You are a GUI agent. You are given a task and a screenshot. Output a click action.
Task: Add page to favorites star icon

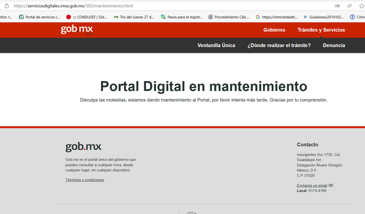(x=362, y=6)
